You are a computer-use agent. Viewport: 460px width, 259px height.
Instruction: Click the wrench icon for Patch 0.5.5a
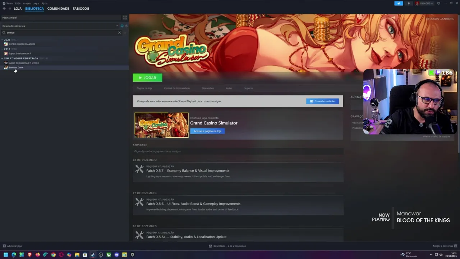139,235
